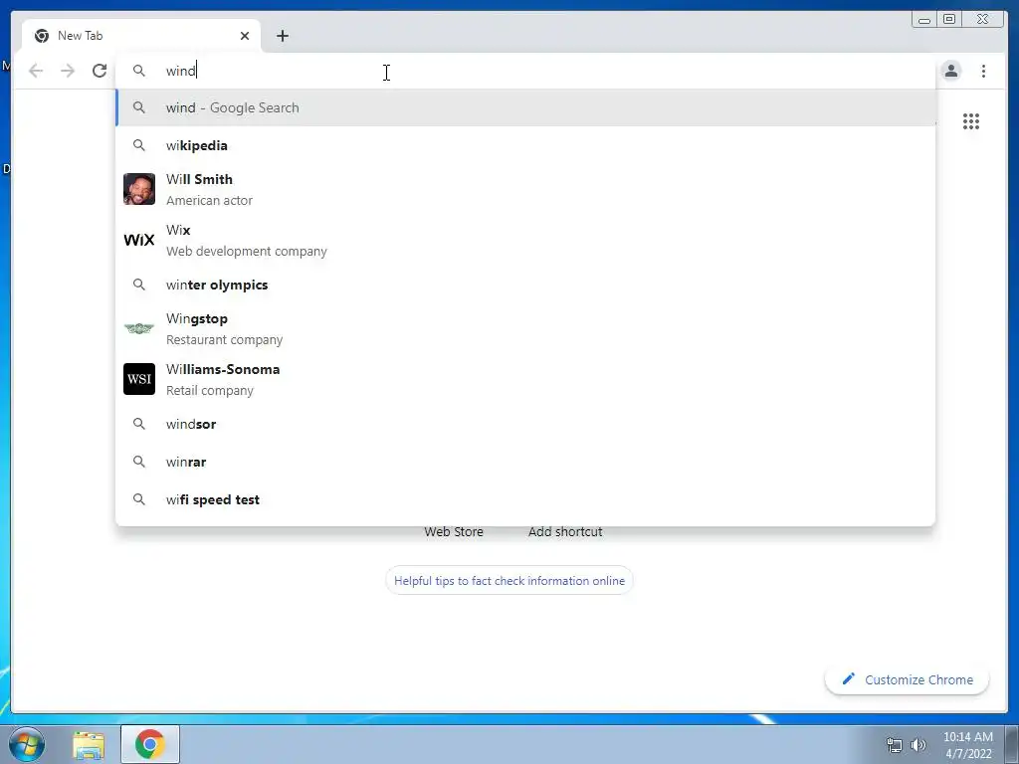Screen dimensions: 1019x764
Task: Click the address bar containing 'wind'
Action: [526, 71]
